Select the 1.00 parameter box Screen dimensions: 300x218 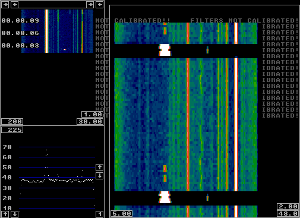[x=93, y=114]
